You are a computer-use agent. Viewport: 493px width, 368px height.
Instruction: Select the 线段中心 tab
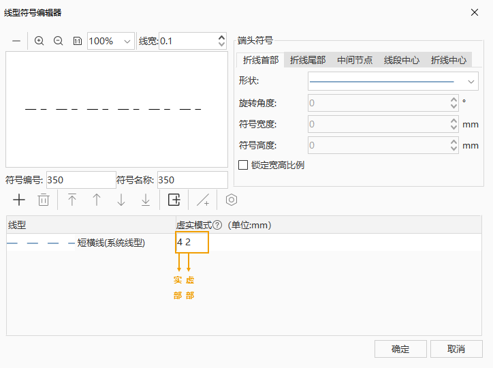tap(402, 60)
